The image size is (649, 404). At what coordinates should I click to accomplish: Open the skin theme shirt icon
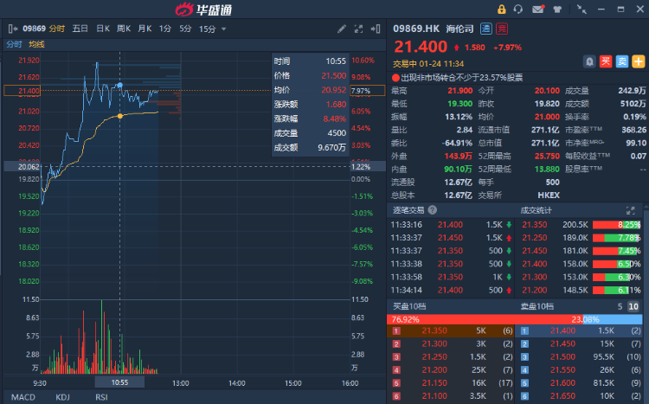pos(557,10)
